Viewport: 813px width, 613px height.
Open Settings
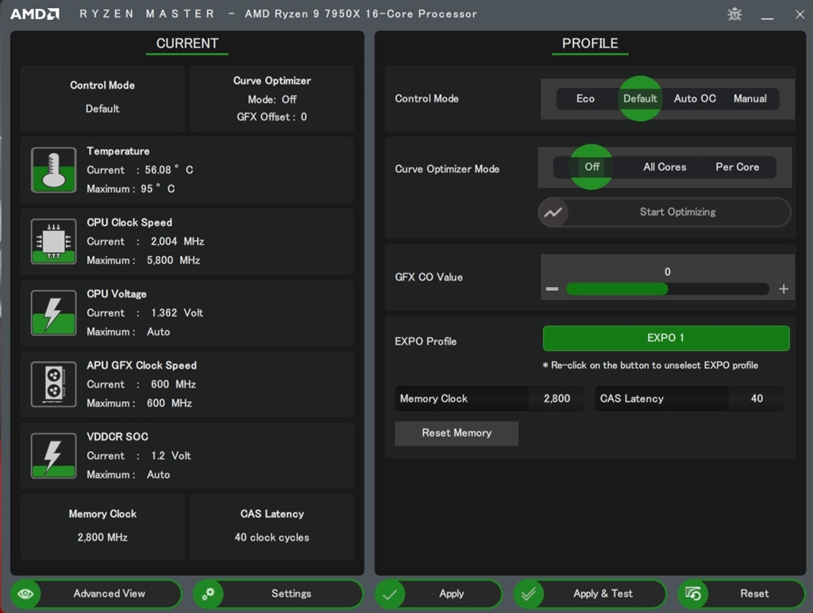pyautogui.click(x=278, y=593)
